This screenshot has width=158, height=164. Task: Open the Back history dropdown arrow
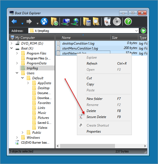(22, 24)
